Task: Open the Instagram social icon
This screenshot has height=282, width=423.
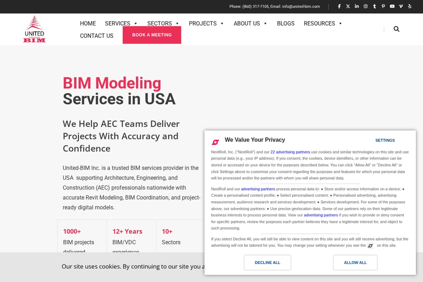Action: pyautogui.click(x=365, y=6)
